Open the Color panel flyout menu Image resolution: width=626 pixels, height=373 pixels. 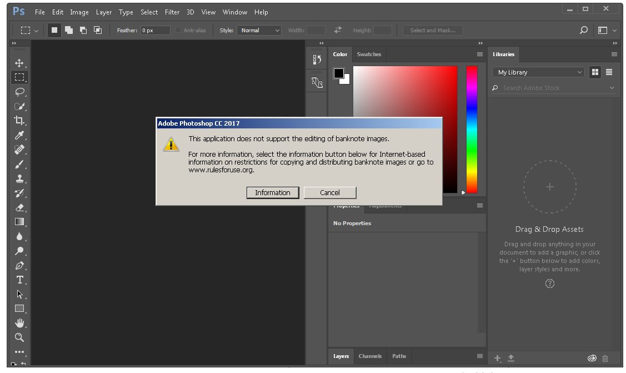(480, 54)
